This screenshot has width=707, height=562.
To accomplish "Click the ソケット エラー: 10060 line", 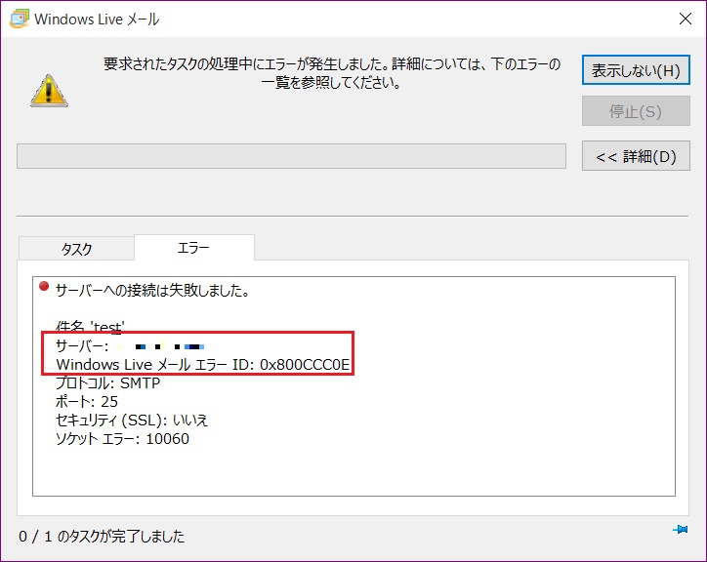I will point(122,438).
